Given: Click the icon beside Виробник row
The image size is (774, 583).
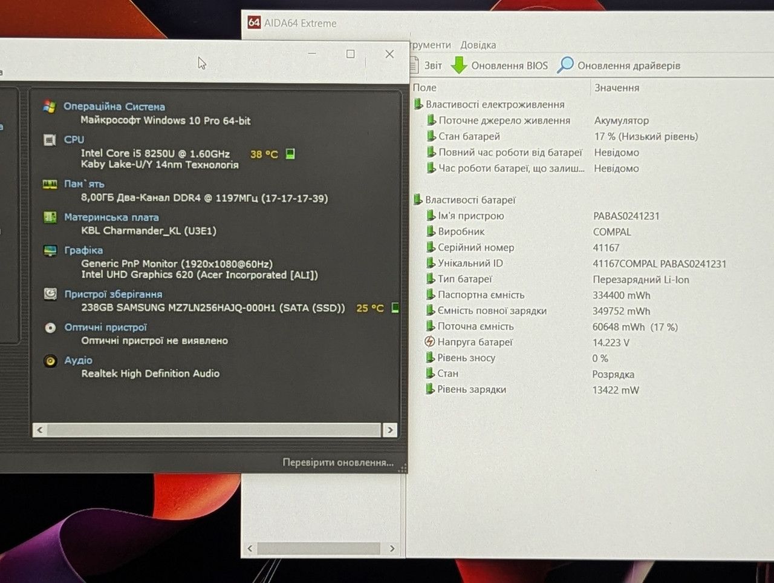Looking at the screenshot, I should click(431, 231).
